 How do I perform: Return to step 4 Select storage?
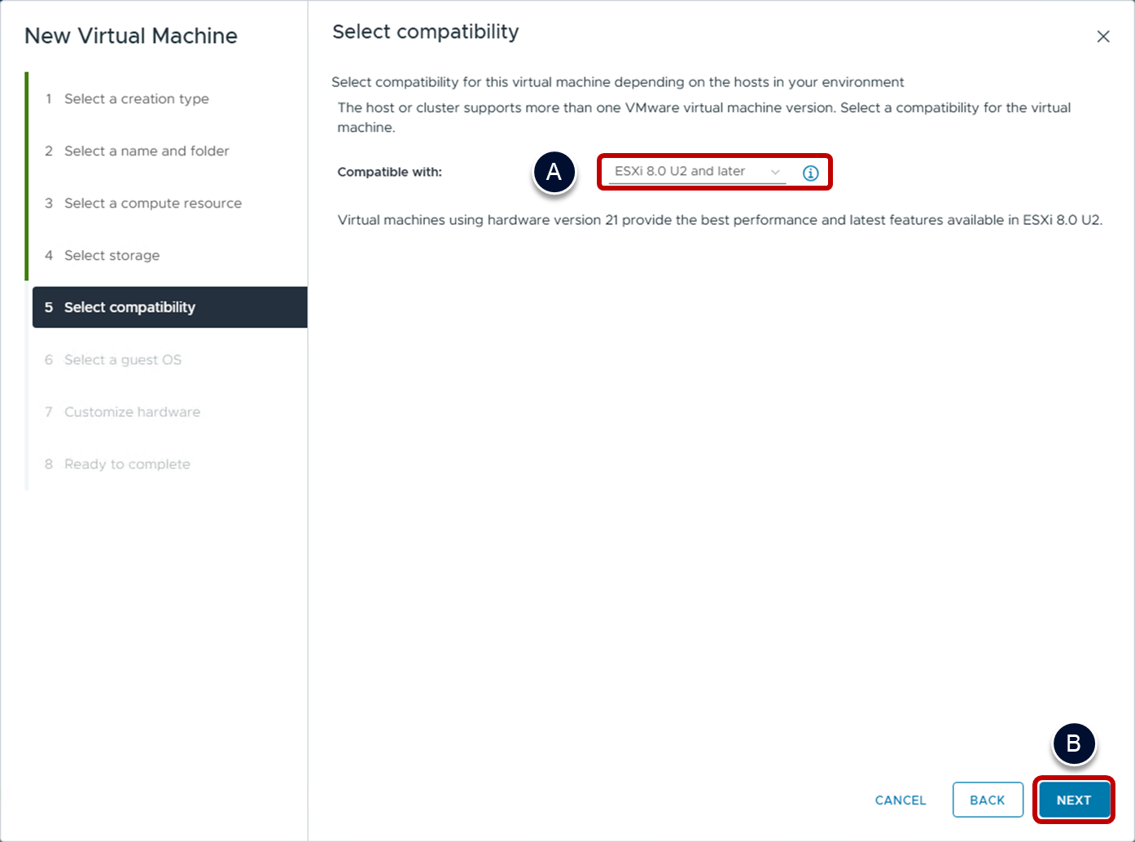112,255
